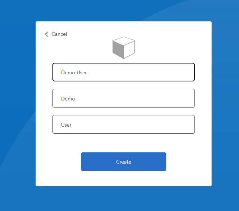Click the gray cube avatar icon
The height and width of the screenshot is (211, 239).
click(x=124, y=48)
